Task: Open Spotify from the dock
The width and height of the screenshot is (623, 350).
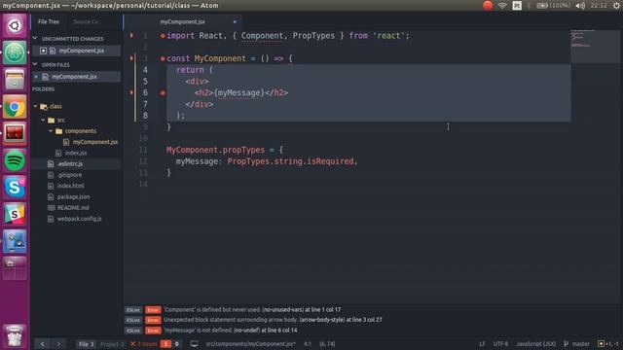Action: pos(15,160)
